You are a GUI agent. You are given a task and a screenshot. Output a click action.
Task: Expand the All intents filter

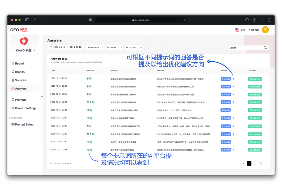point(114,47)
